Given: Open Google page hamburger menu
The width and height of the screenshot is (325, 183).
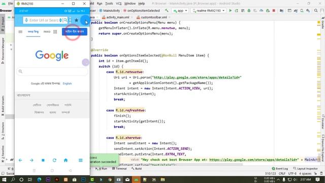Looking at the screenshot, I should [20, 32].
